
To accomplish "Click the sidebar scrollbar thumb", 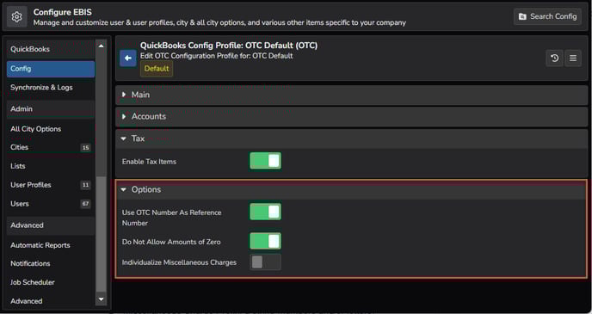I will click(x=102, y=234).
